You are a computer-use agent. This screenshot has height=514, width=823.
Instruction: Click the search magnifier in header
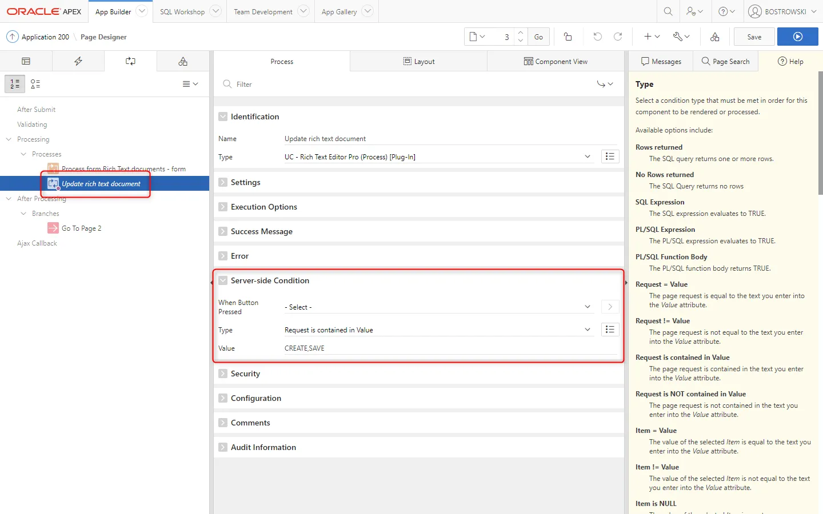(x=668, y=11)
